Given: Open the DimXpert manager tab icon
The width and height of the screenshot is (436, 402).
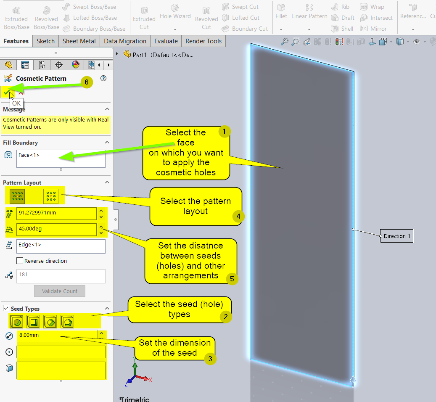Looking at the screenshot, I should (59, 65).
